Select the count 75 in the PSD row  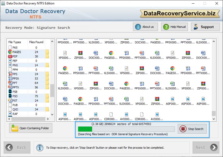coord(36,96)
